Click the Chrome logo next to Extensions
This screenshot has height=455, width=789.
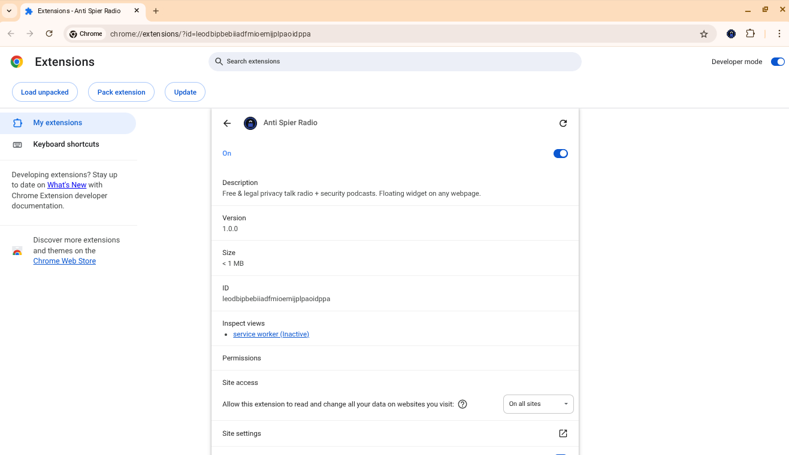17,62
